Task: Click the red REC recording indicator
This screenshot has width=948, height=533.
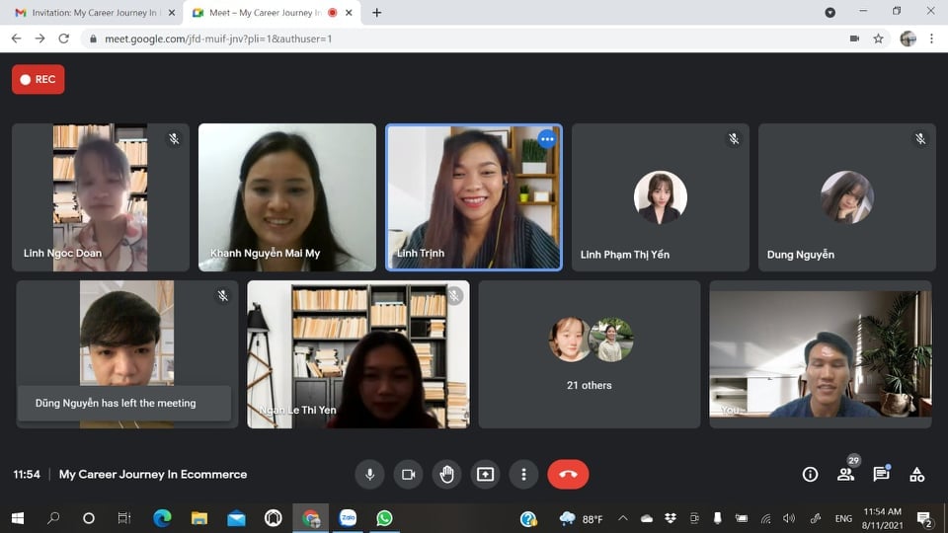Action: click(x=39, y=80)
